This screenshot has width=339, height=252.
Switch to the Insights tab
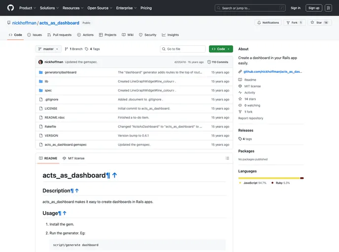pyautogui.click(x=170, y=35)
